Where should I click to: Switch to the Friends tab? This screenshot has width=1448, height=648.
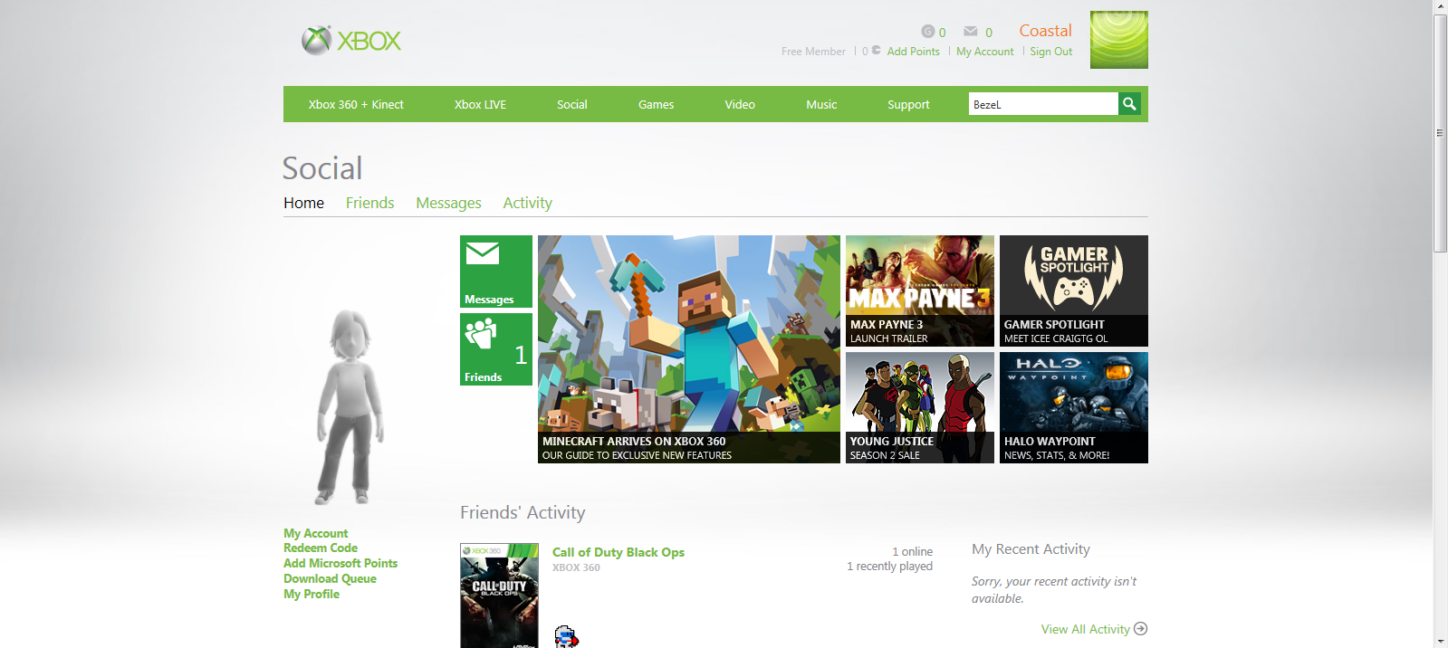(x=369, y=203)
